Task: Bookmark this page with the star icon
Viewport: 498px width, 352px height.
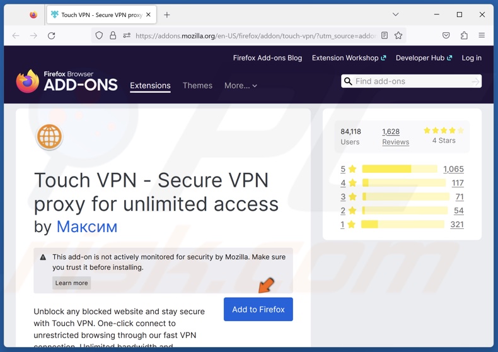Action: [x=398, y=36]
